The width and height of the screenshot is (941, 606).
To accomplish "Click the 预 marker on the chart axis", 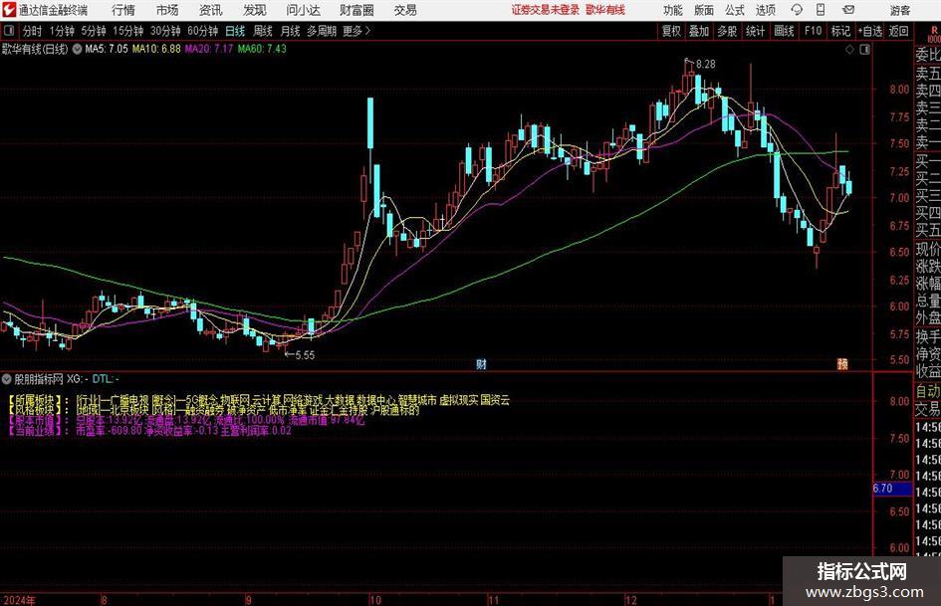I will click(842, 363).
